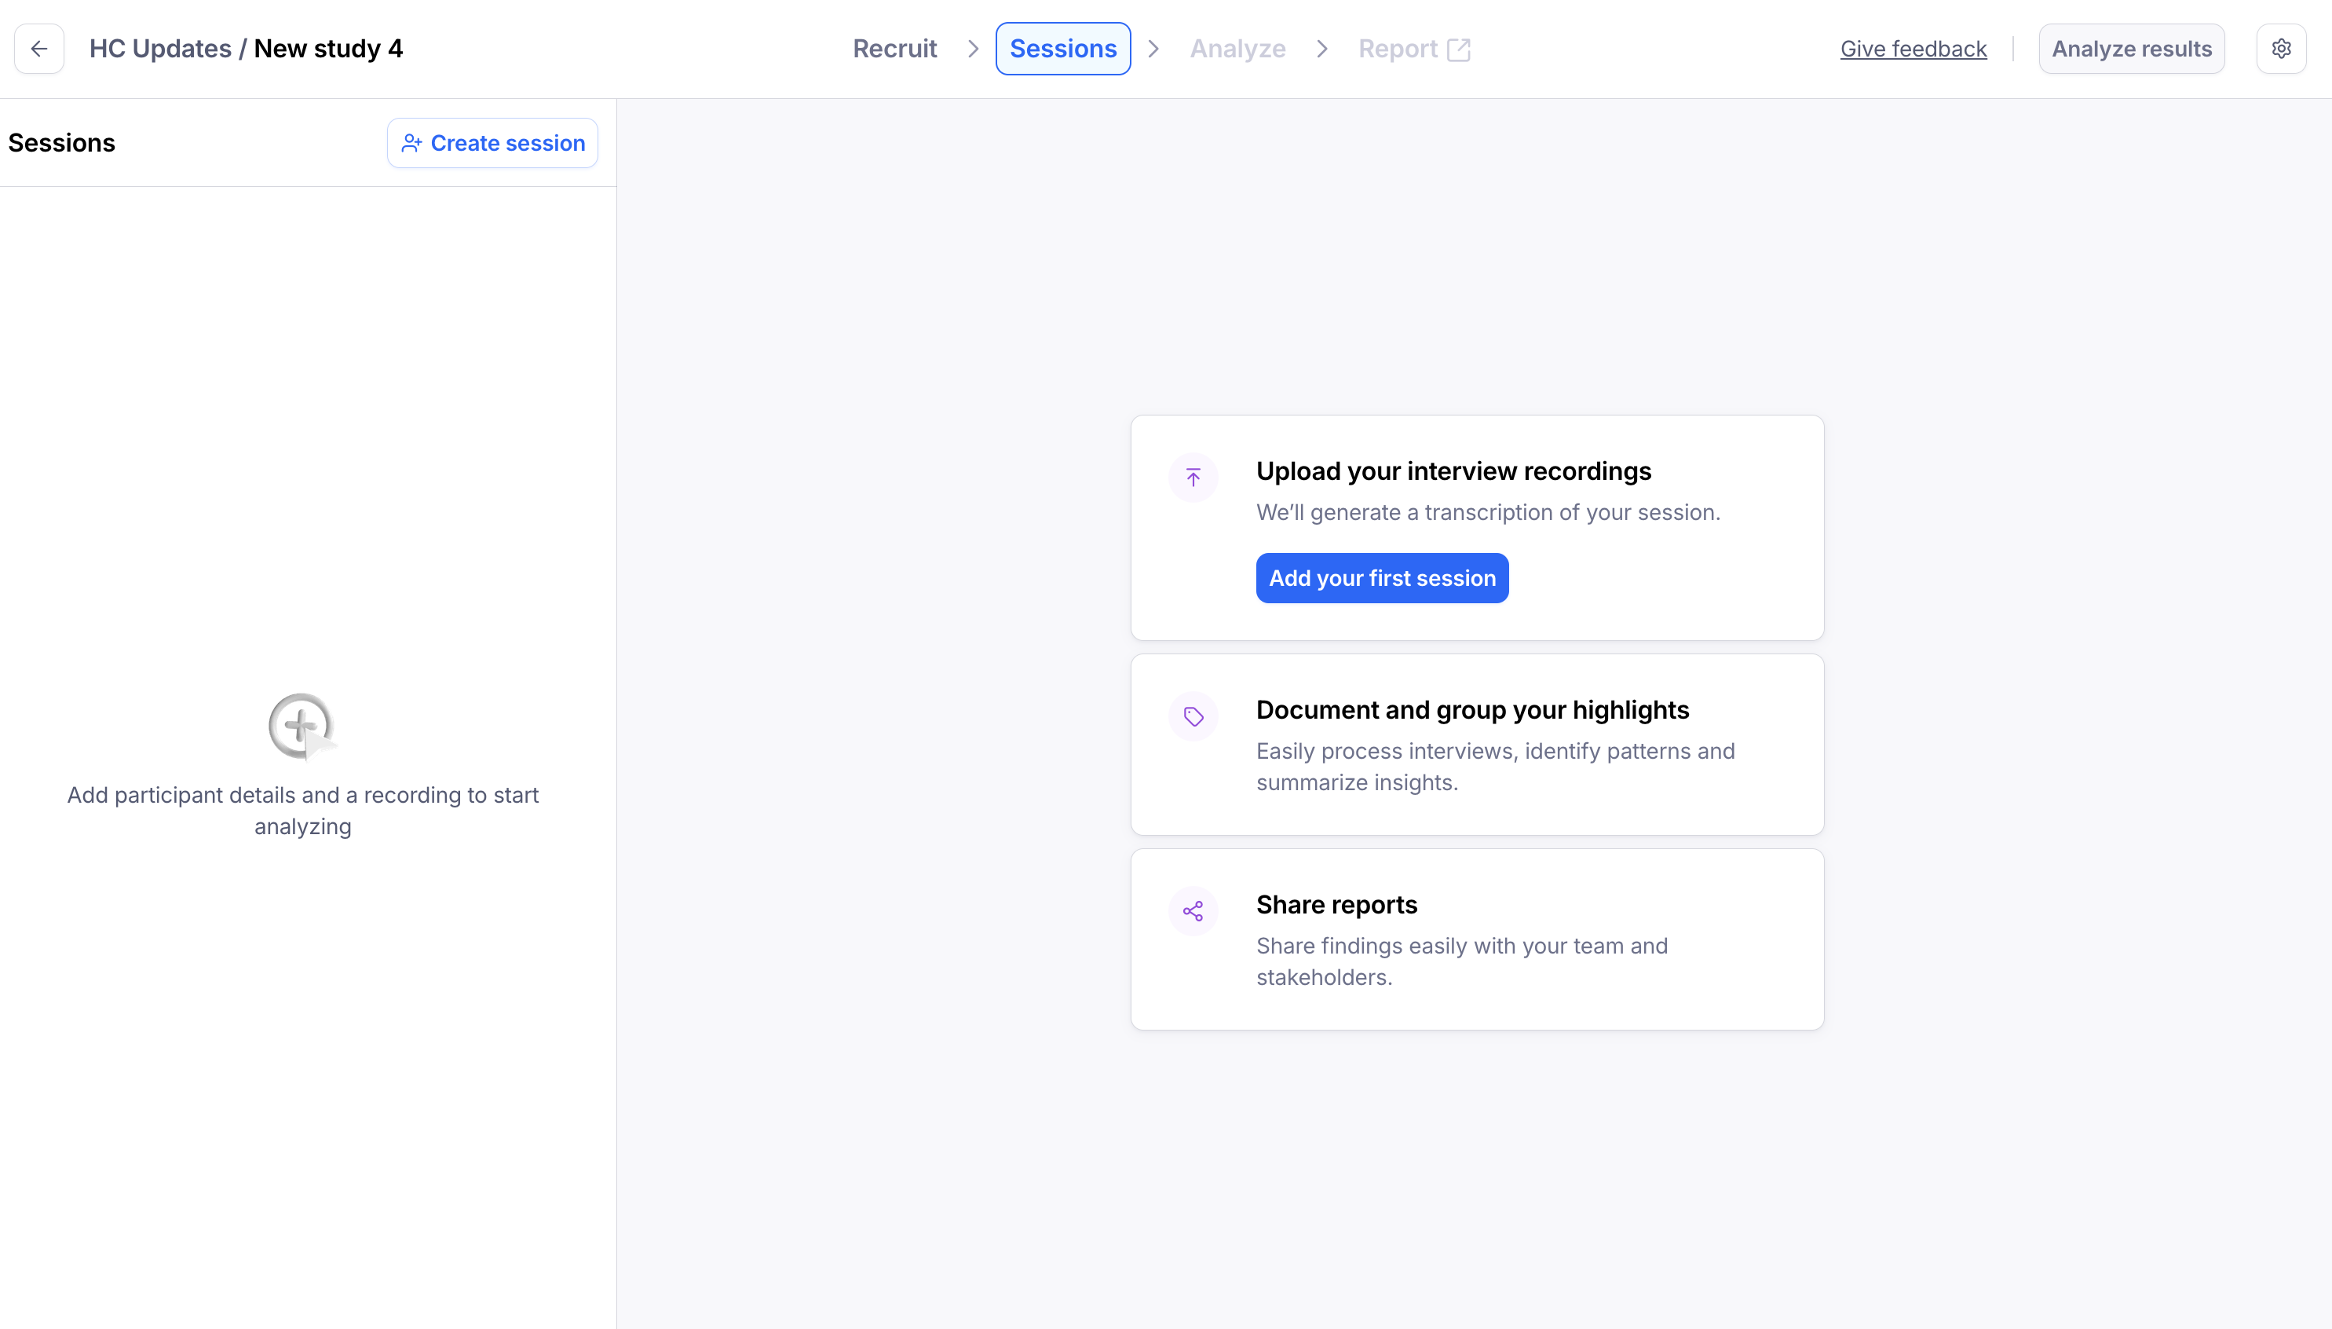
Task: Click the HC Updates breadcrumb
Action: tap(159, 49)
